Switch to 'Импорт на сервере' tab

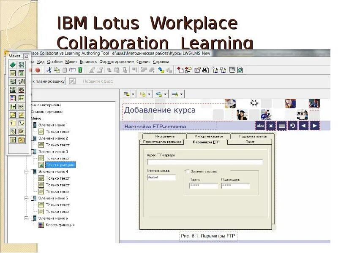click(209, 136)
